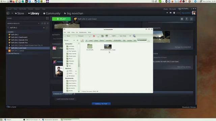Open the Bookmarks menu in file manager
Screen dimensions: 216x121
tap(83, 32)
